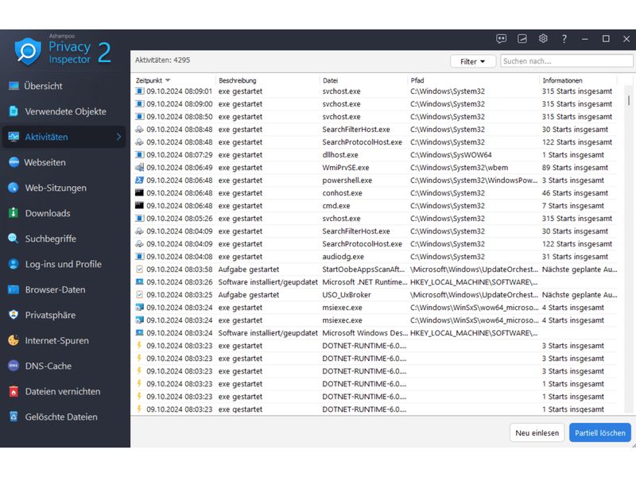The width and height of the screenshot is (636, 477).
Task: Click the '89 Starts insgesamt' cell
Action: click(575, 168)
